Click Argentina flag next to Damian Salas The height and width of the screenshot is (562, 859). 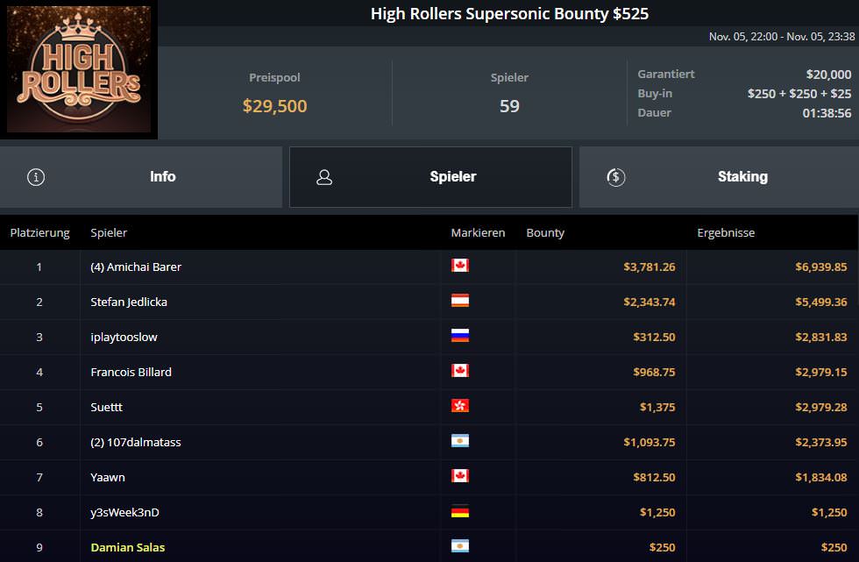(460, 546)
